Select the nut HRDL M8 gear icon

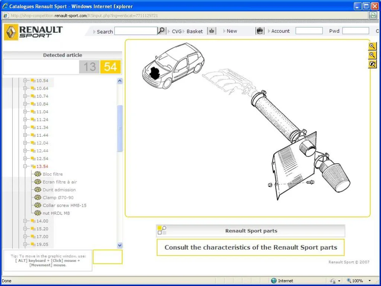point(38,213)
